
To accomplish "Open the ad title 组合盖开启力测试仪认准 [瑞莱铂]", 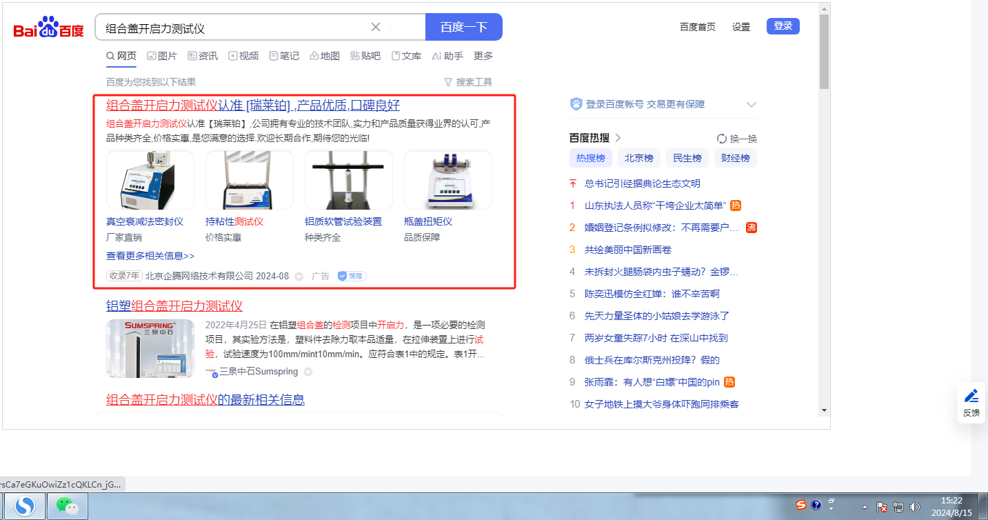I will (x=253, y=106).
